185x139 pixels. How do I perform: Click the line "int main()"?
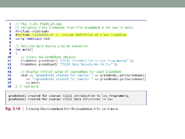click(x=24, y=50)
